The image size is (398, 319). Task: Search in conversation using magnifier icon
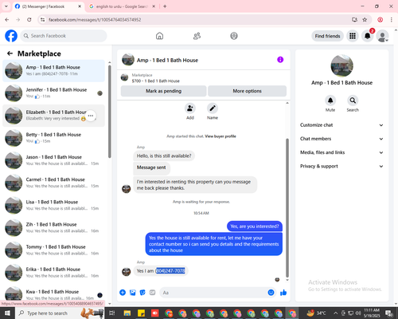point(353,100)
